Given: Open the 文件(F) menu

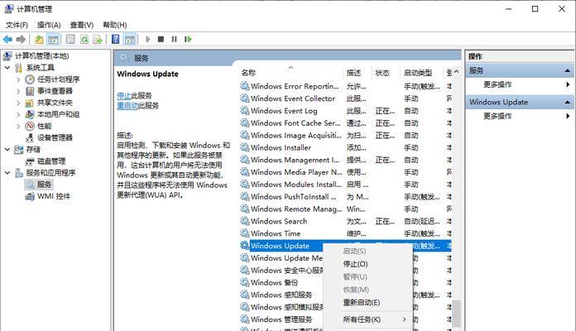Looking at the screenshot, I should click(17, 25).
